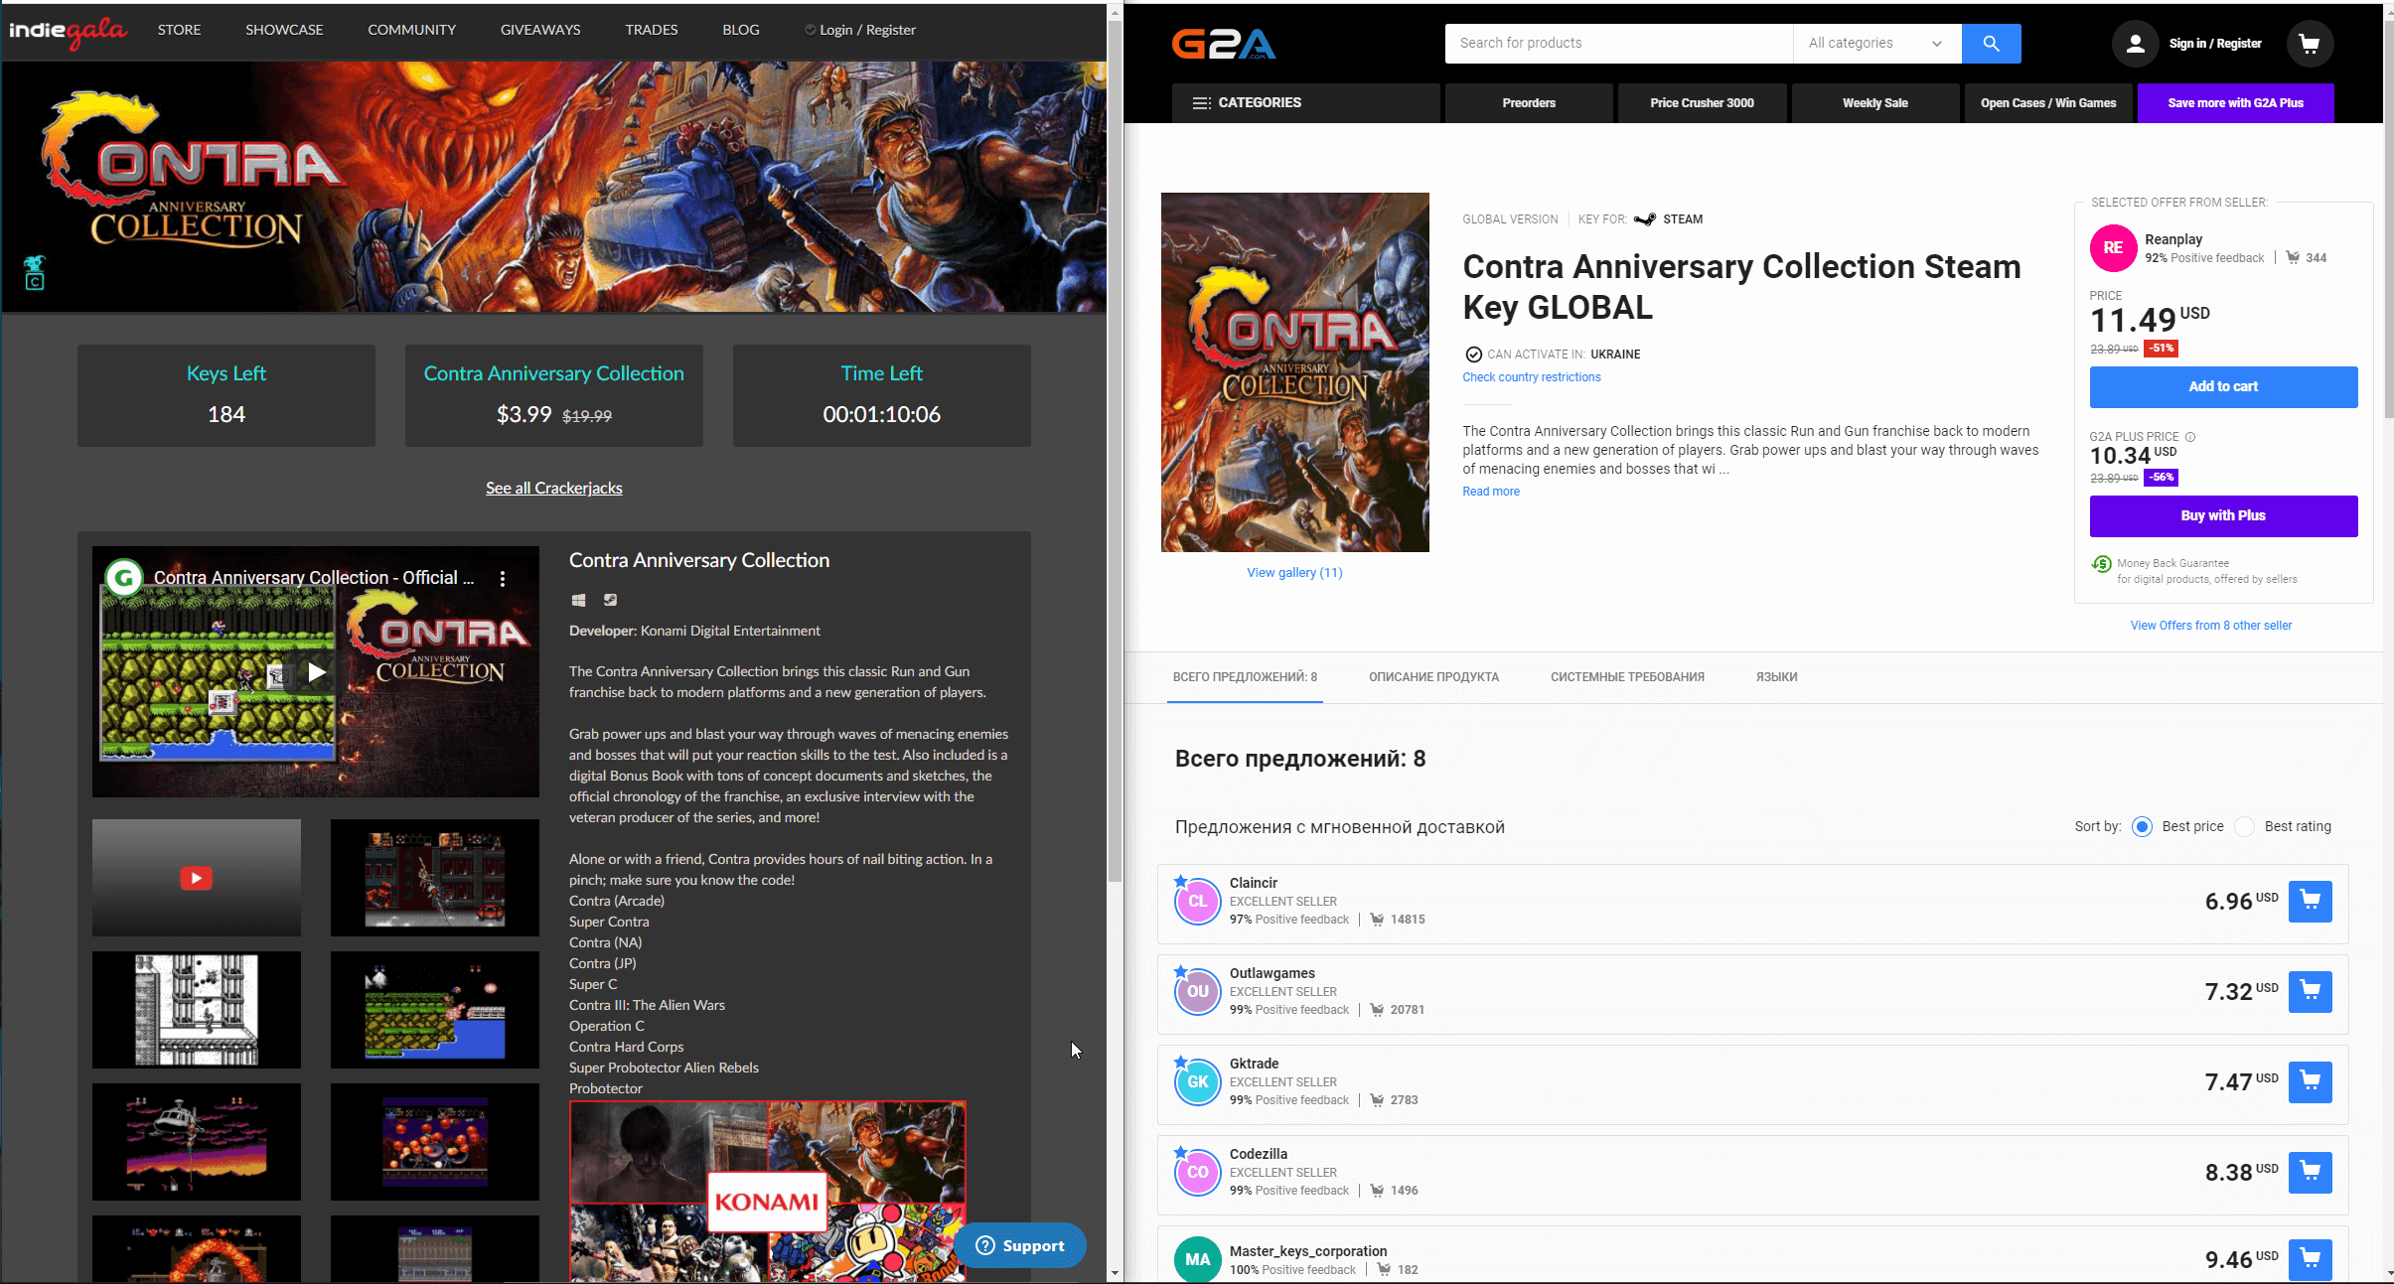Open the IndieGala logo home link

point(68,31)
